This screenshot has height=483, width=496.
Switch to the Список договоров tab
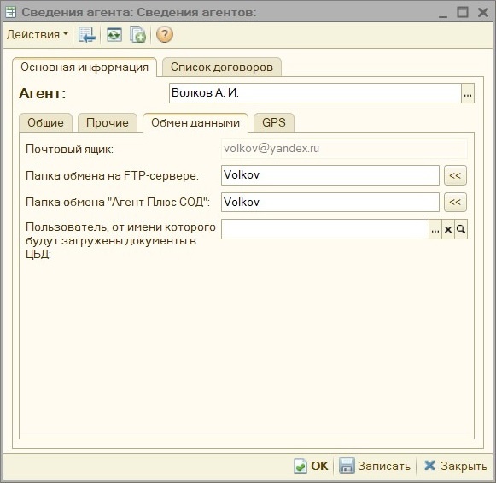[222, 68]
